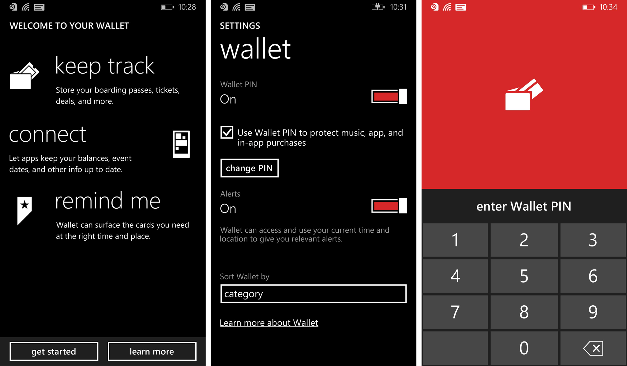Enable Use Wallet PIN for purchases checkbox
The height and width of the screenshot is (366, 627).
coord(226,130)
